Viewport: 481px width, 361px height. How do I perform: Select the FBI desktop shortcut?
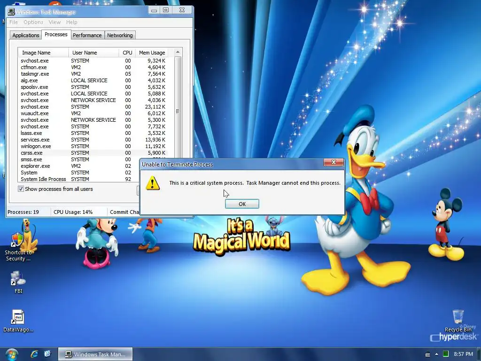pos(18,282)
